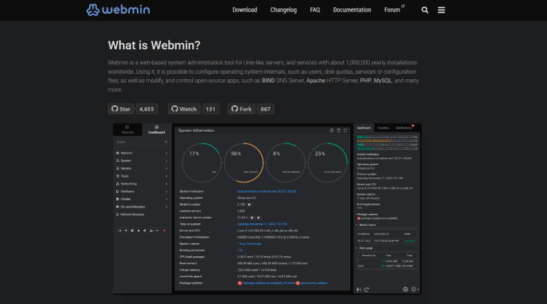
Task: Click the 131 watchers count
Action: tap(211, 109)
